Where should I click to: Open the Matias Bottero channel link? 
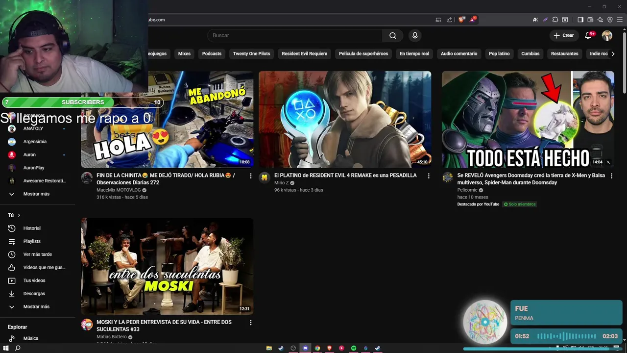[111, 337]
